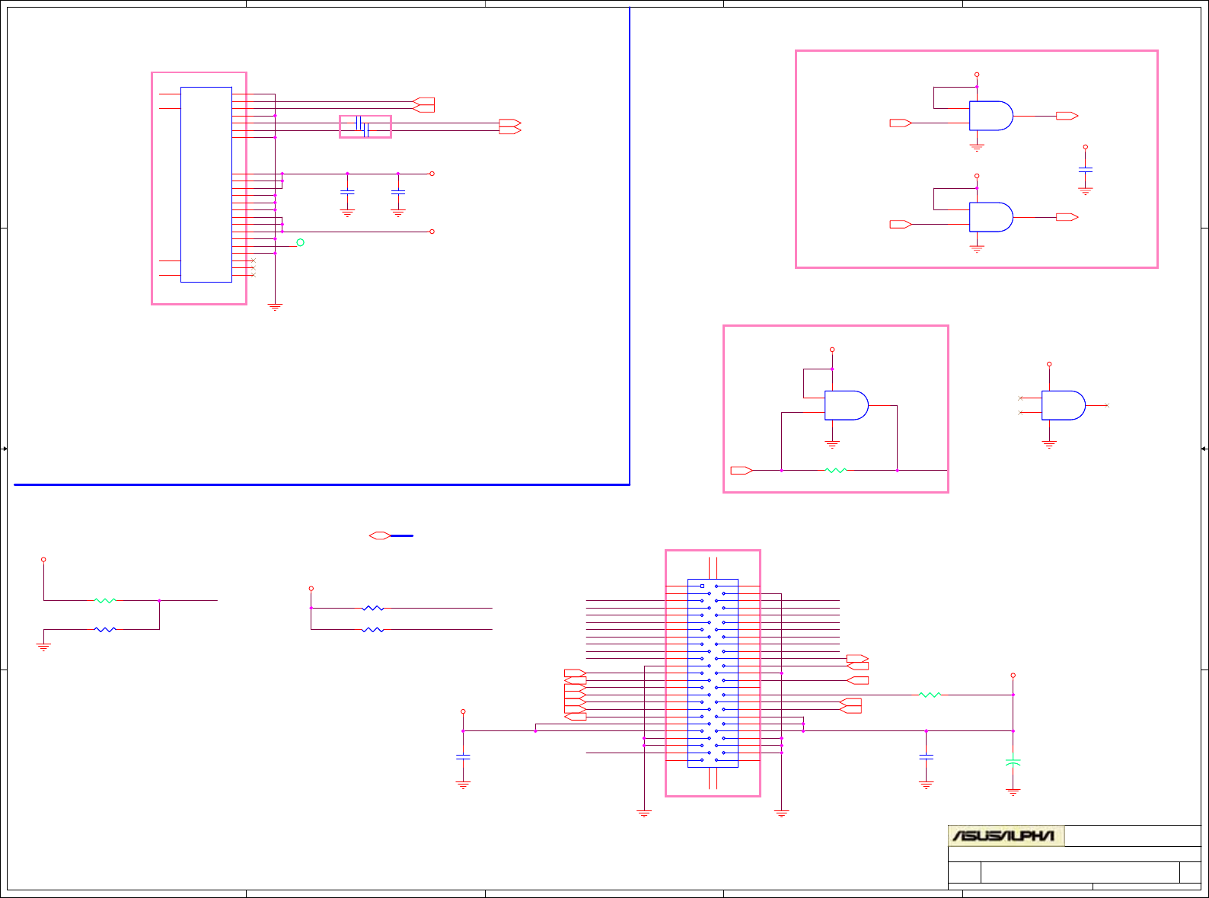
Task: Select the upper AND gate in the top-right pink box
Action: (x=991, y=116)
